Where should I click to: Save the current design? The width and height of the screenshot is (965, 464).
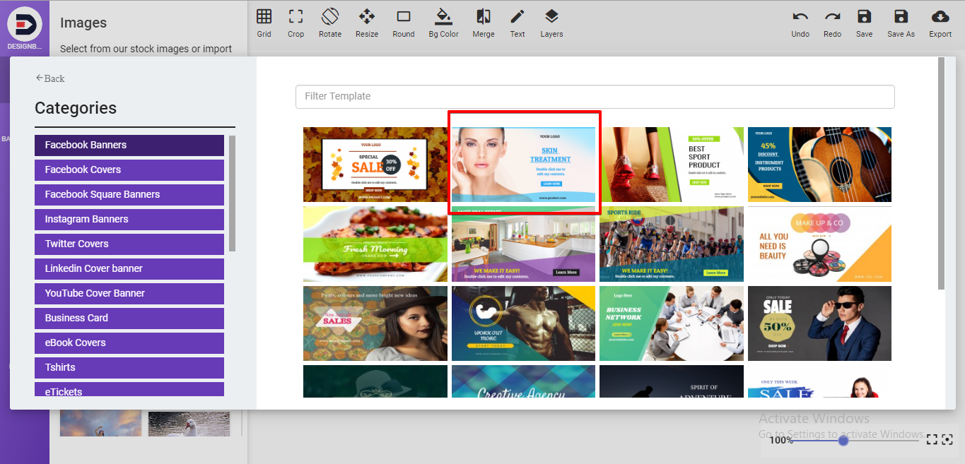click(864, 23)
